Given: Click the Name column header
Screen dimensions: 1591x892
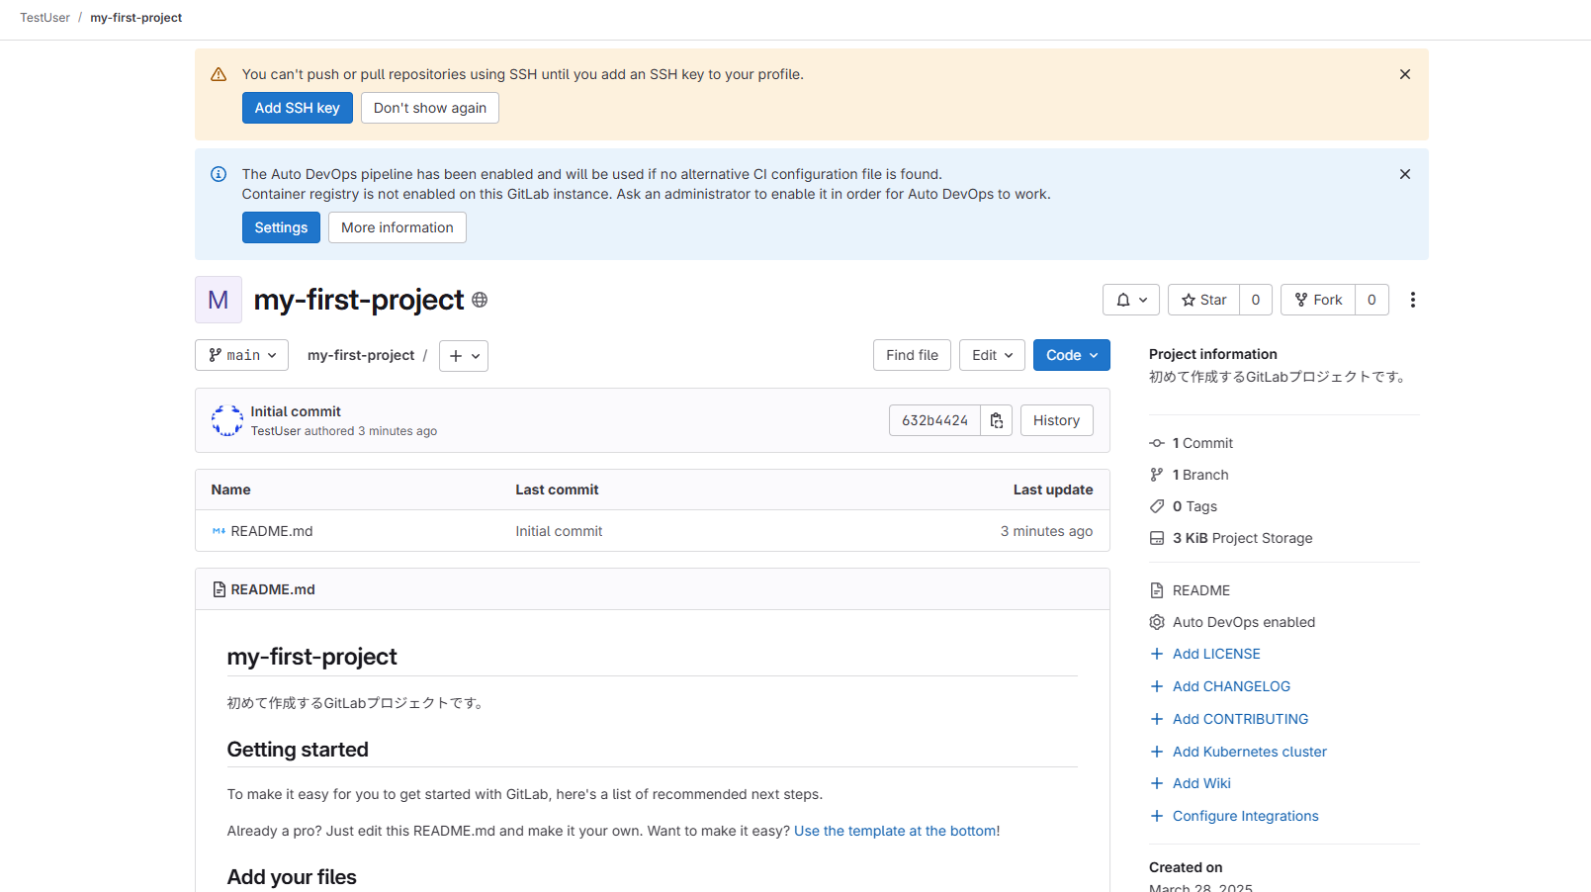Looking at the screenshot, I should tap(230, 490).
